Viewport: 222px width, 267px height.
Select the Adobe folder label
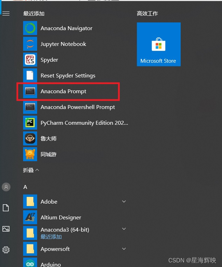point(49,201)
